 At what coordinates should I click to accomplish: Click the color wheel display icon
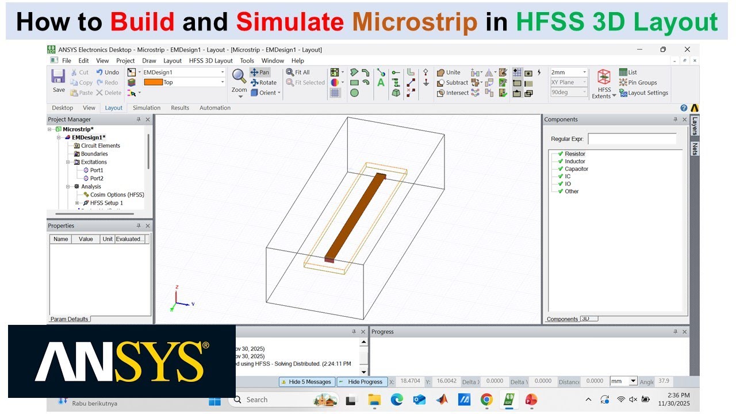coord(335,83)
